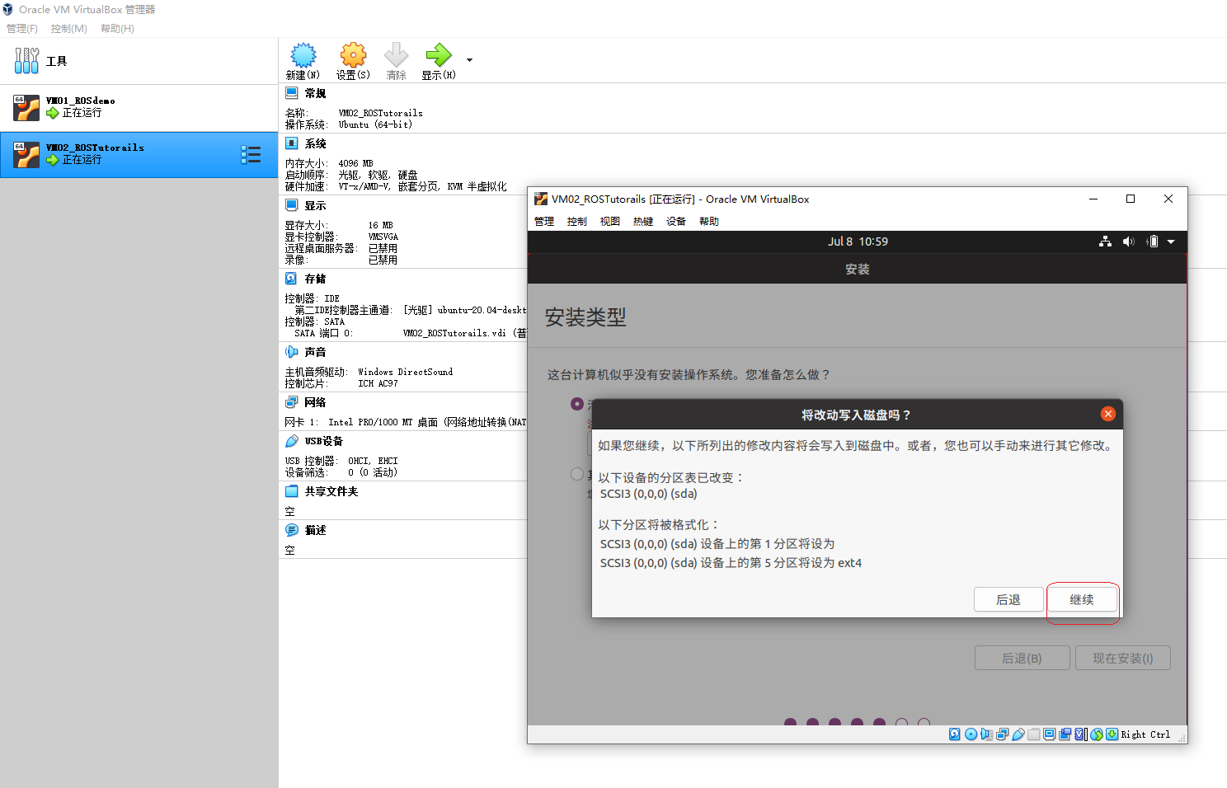
Task: Open system menu arrow in Ubuntu top bar
Action: (1172, 241)
